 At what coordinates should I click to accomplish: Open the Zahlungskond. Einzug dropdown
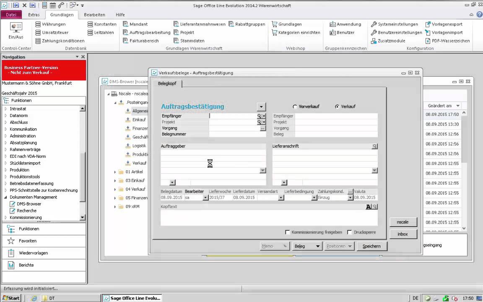point(350,198)
